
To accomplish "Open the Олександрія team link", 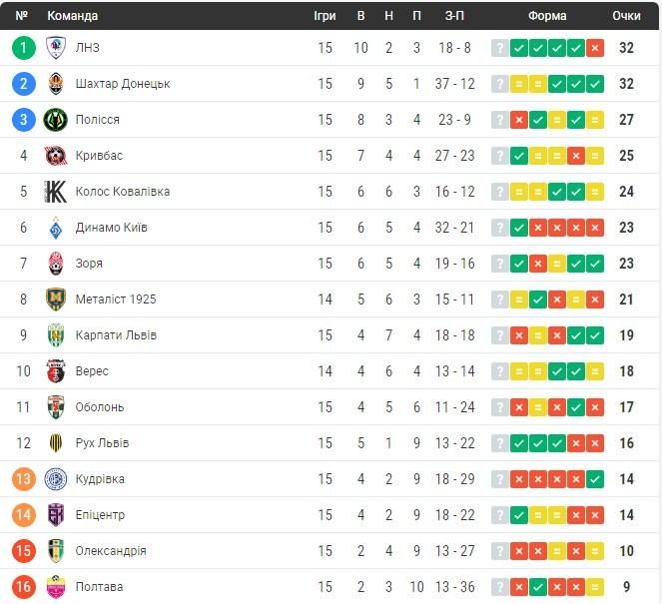I will 111,551.
